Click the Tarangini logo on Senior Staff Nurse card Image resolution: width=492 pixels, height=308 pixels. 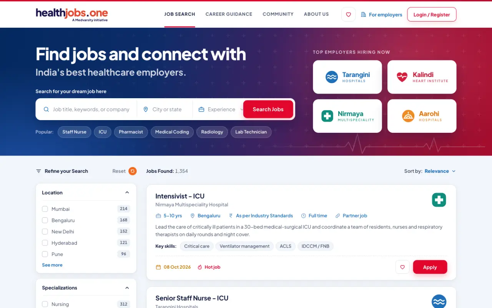[439, 301]
